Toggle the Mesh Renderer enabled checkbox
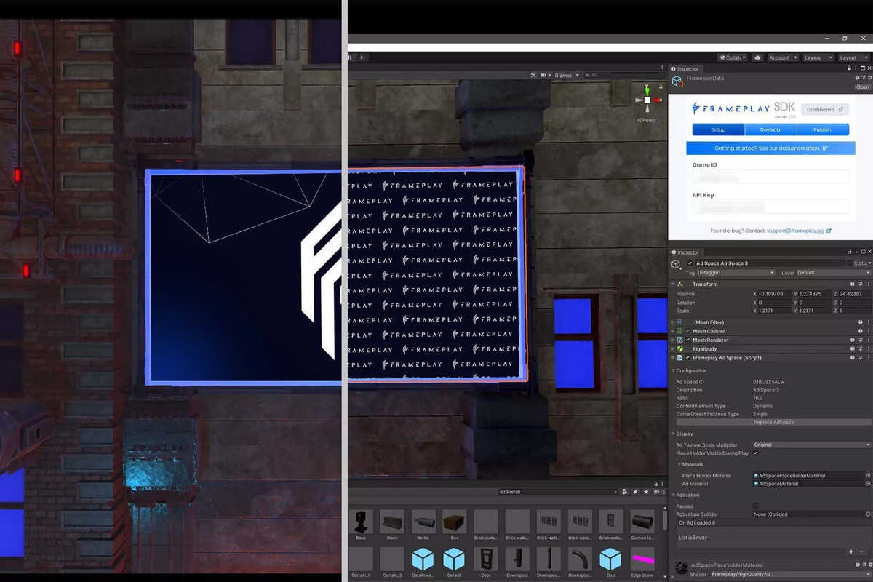Image resolution: width=873 pixels, height=582 pixels. coord(687,340)
